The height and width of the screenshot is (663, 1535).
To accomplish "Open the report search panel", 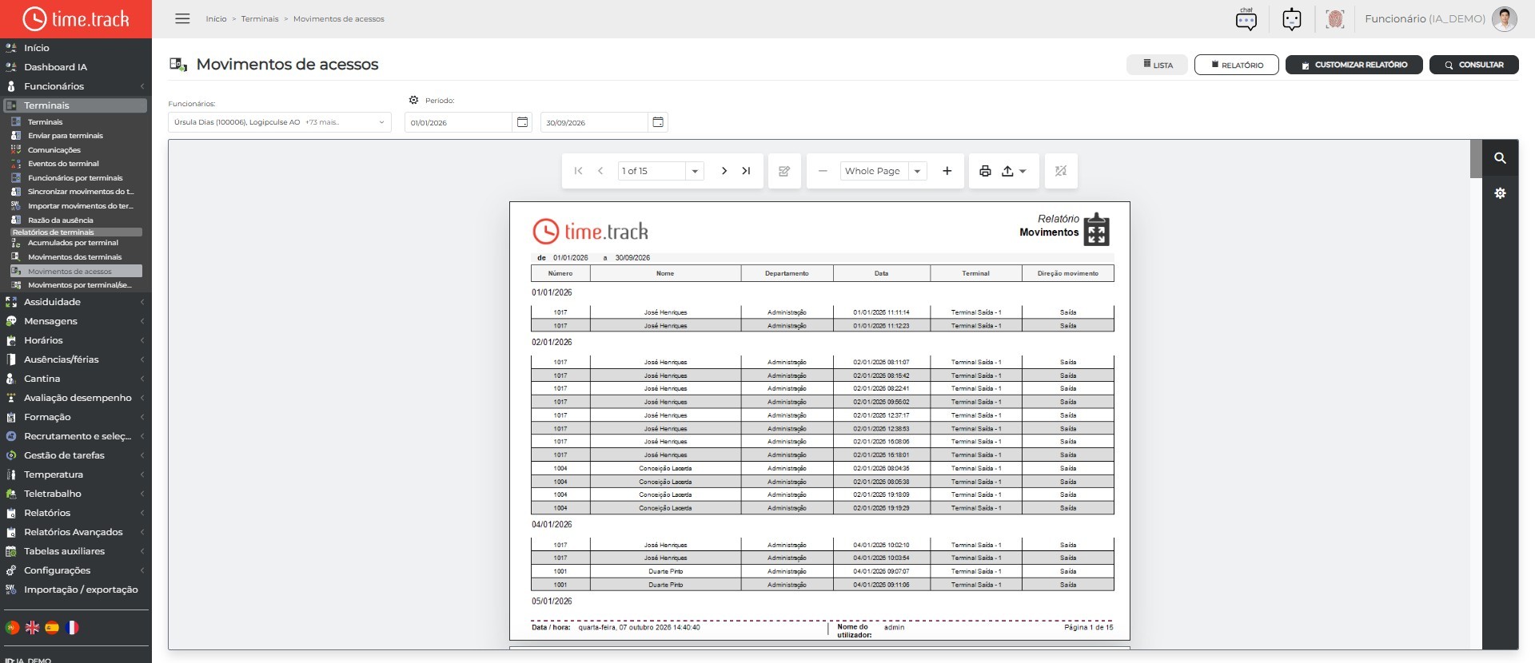I will pos(1500,158).
